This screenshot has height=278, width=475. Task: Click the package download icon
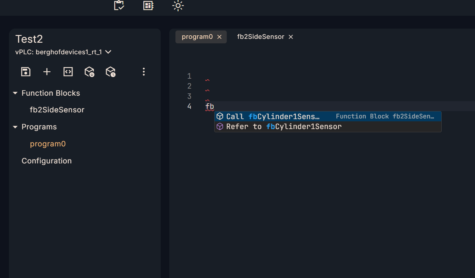(x=89, y=72)
